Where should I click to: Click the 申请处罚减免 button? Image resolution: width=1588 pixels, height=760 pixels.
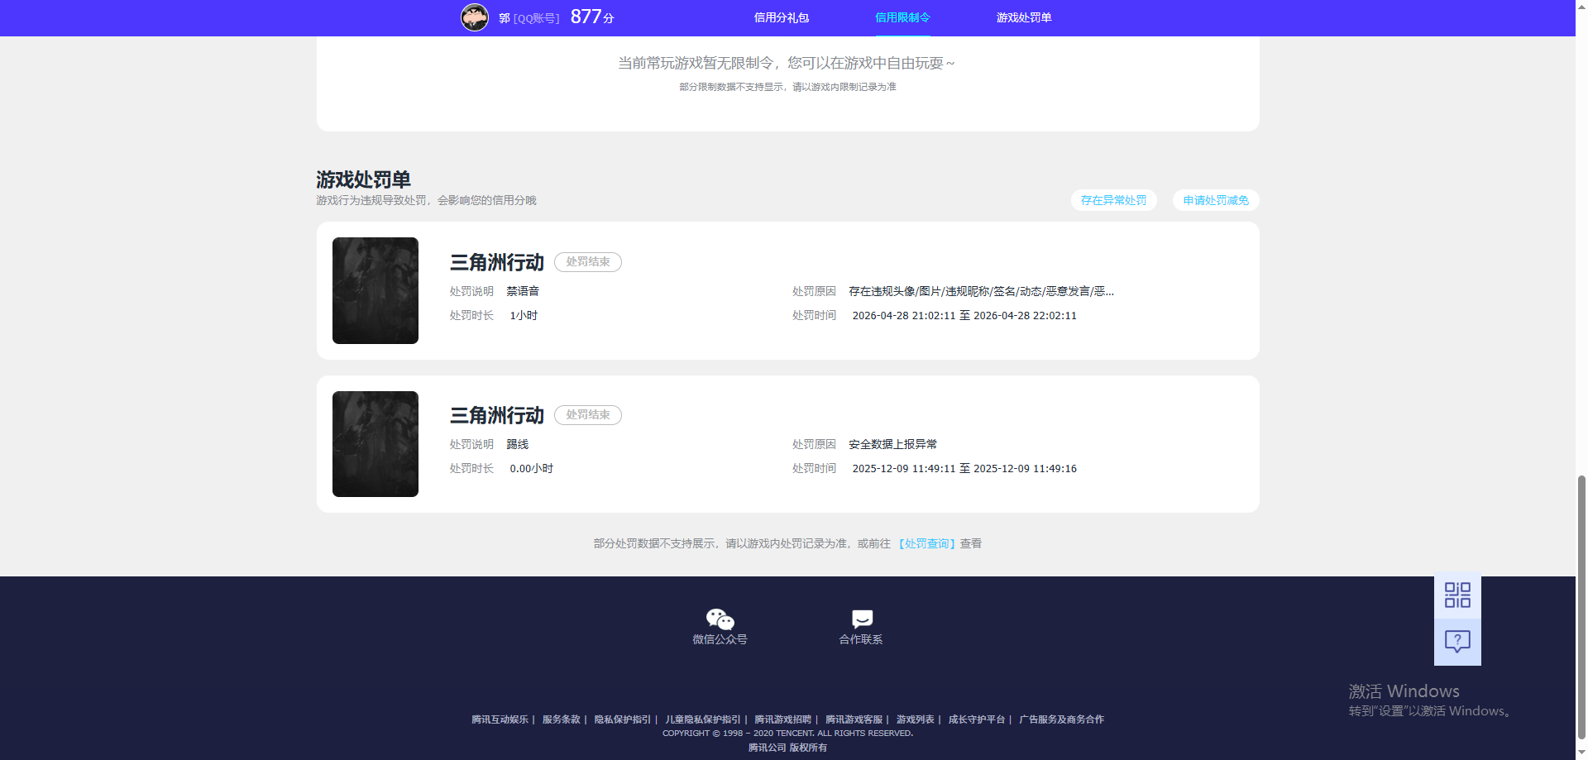pos(1216,200)
